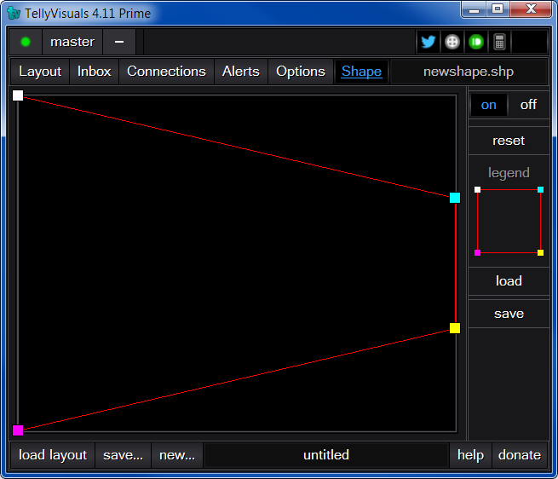Save the shape with side button

(x=509, y=314)
